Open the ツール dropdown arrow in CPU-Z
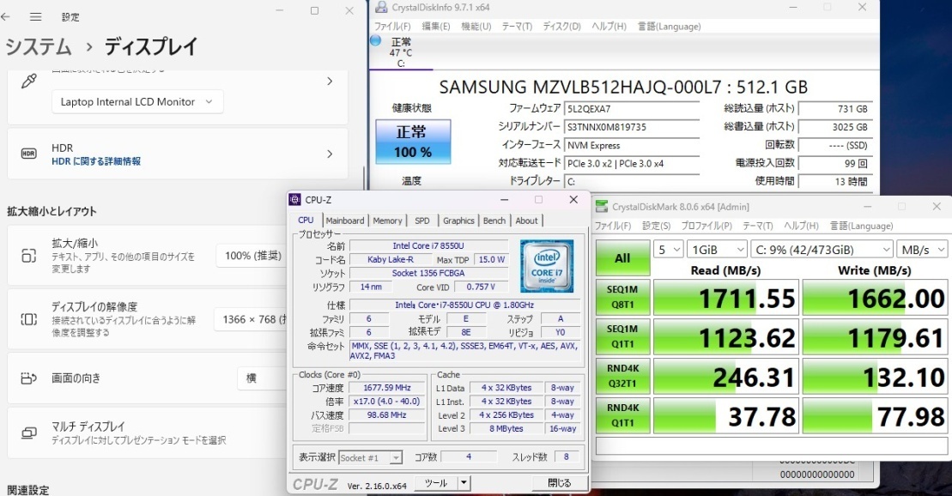Image resolution: width=952 pixels, height=496 pixels. tap(464, 483)
